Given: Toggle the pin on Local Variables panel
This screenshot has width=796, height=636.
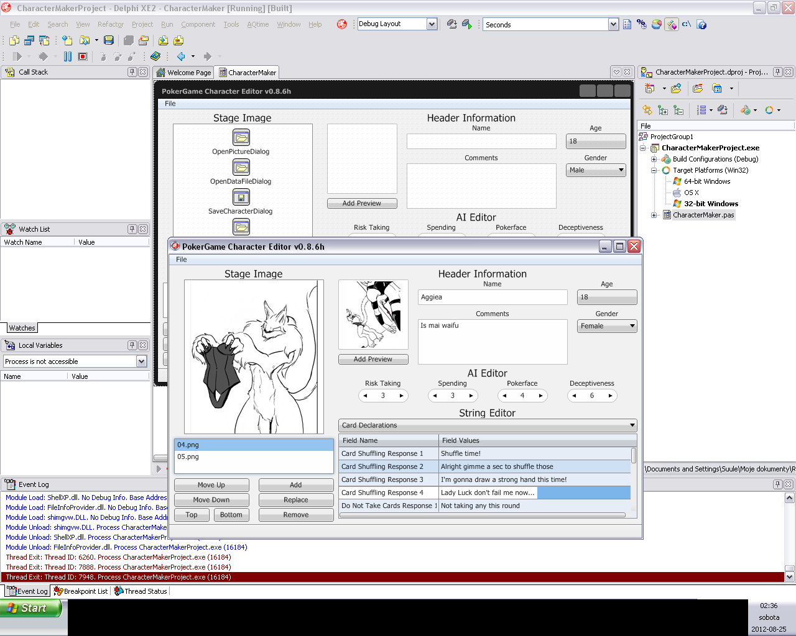Looking at the screenshot, I should [132, 345].
